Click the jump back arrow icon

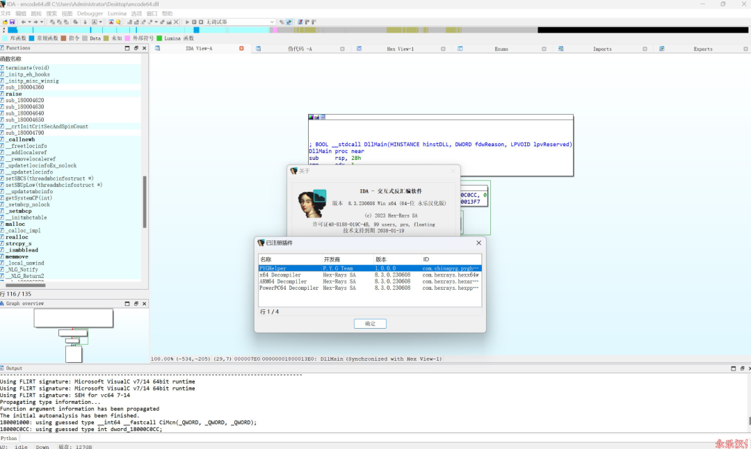(23, 22)
